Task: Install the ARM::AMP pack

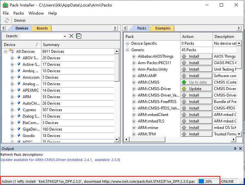Action: click(196, 76)
